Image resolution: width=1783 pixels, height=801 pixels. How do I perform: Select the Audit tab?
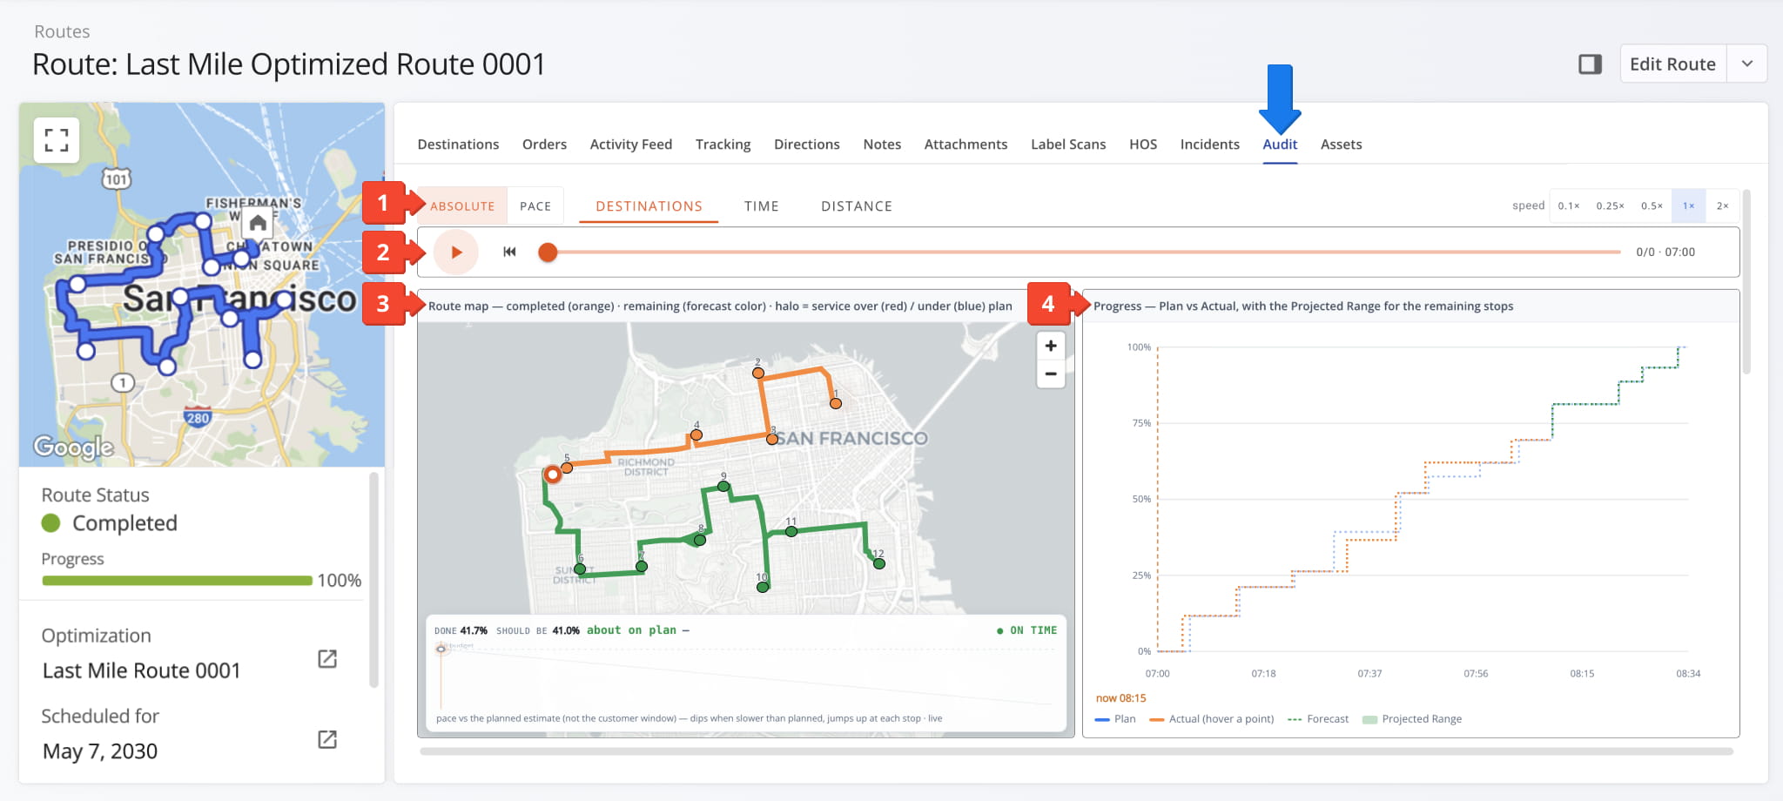tap(1280, 145)
